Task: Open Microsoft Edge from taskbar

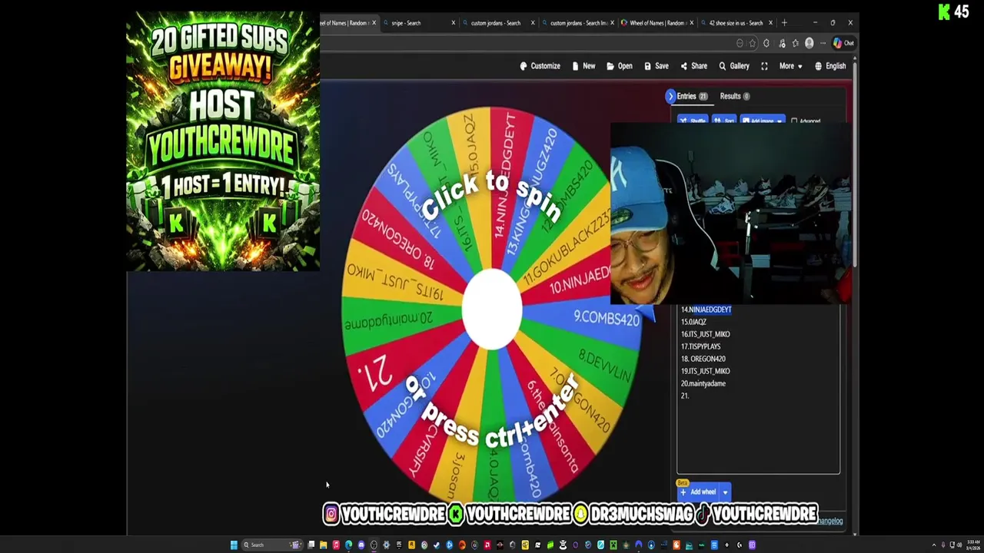Action: tap(348, 545)
